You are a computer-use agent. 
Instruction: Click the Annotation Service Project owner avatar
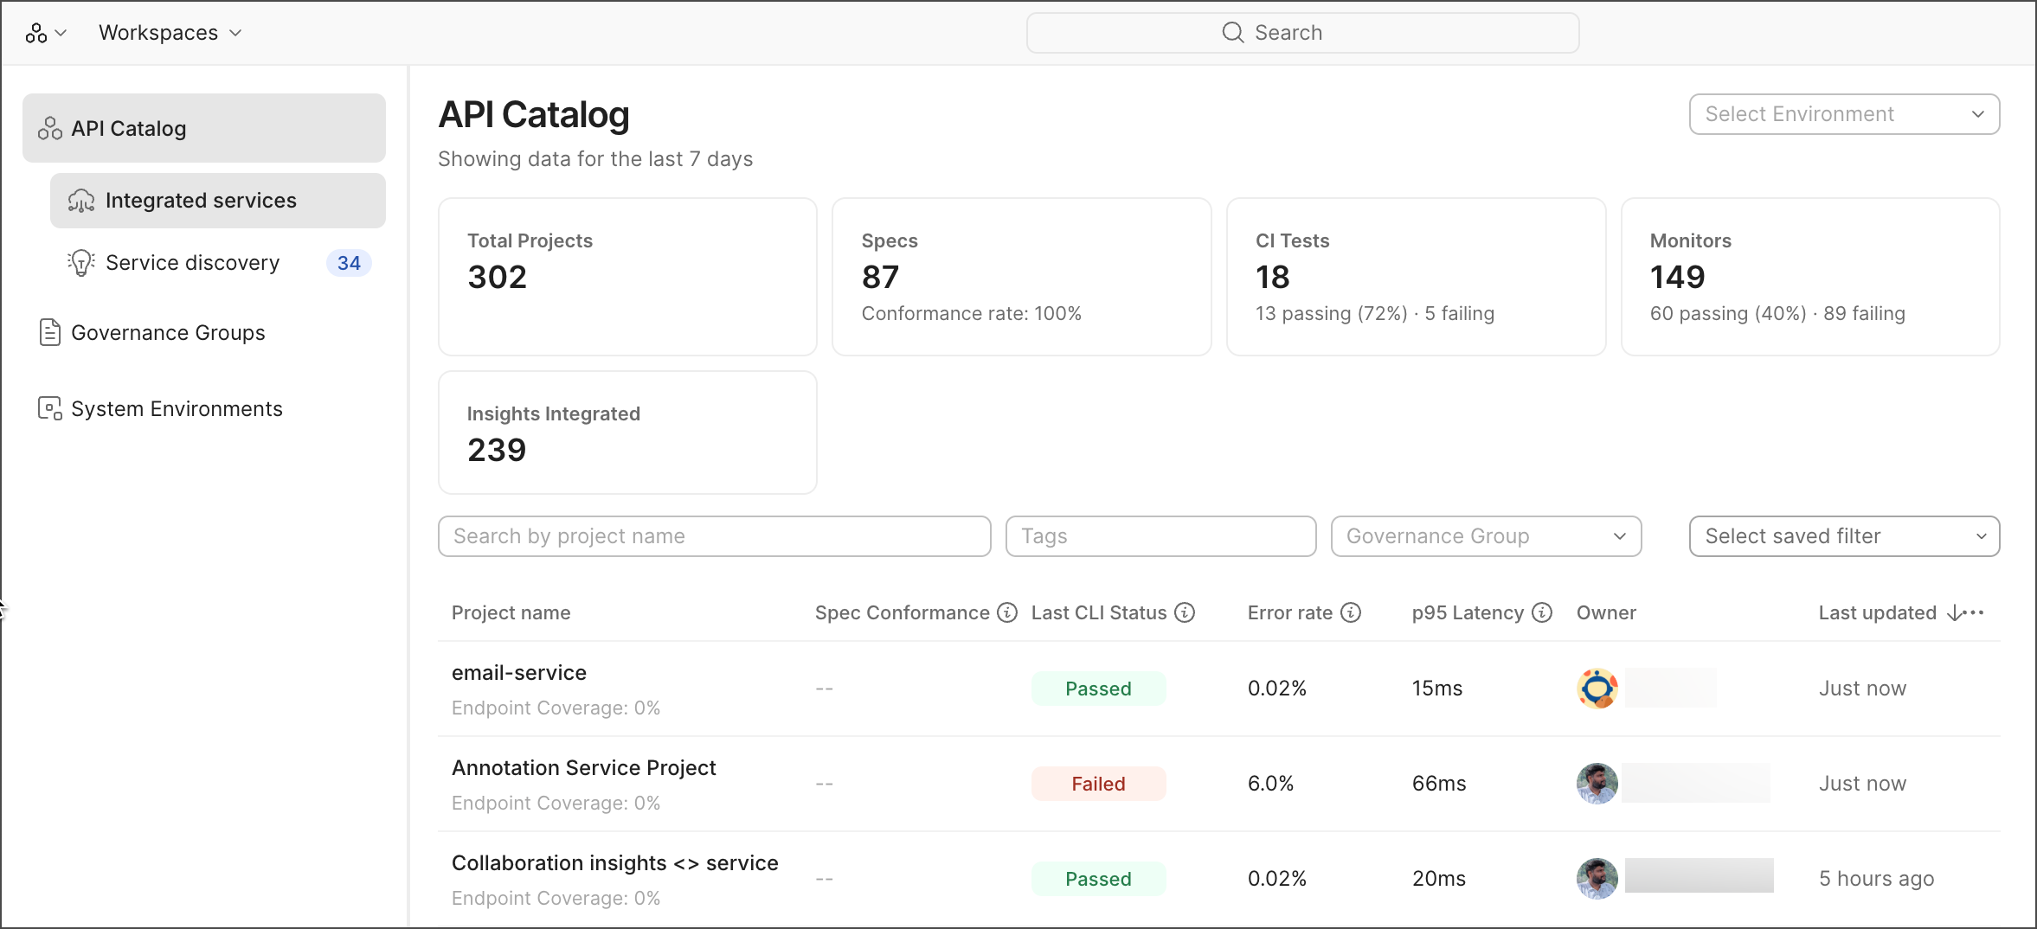click(x=1597, y=784)
